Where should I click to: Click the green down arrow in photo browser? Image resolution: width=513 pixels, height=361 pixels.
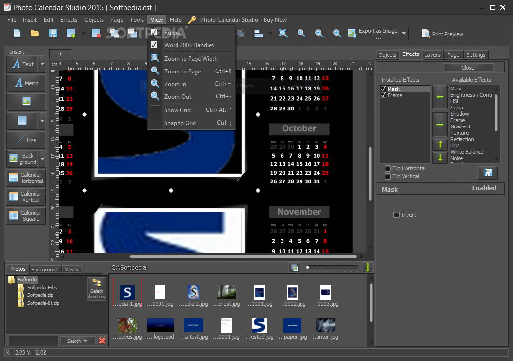368,268
